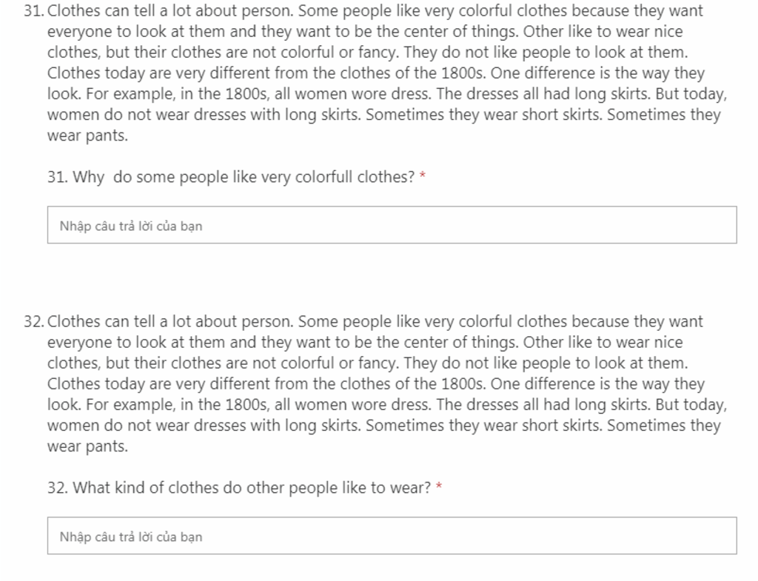Viewport: 758px width, 581px height.
Task: Click the list number '32.' before the second passage
Action: pos(34,321)
